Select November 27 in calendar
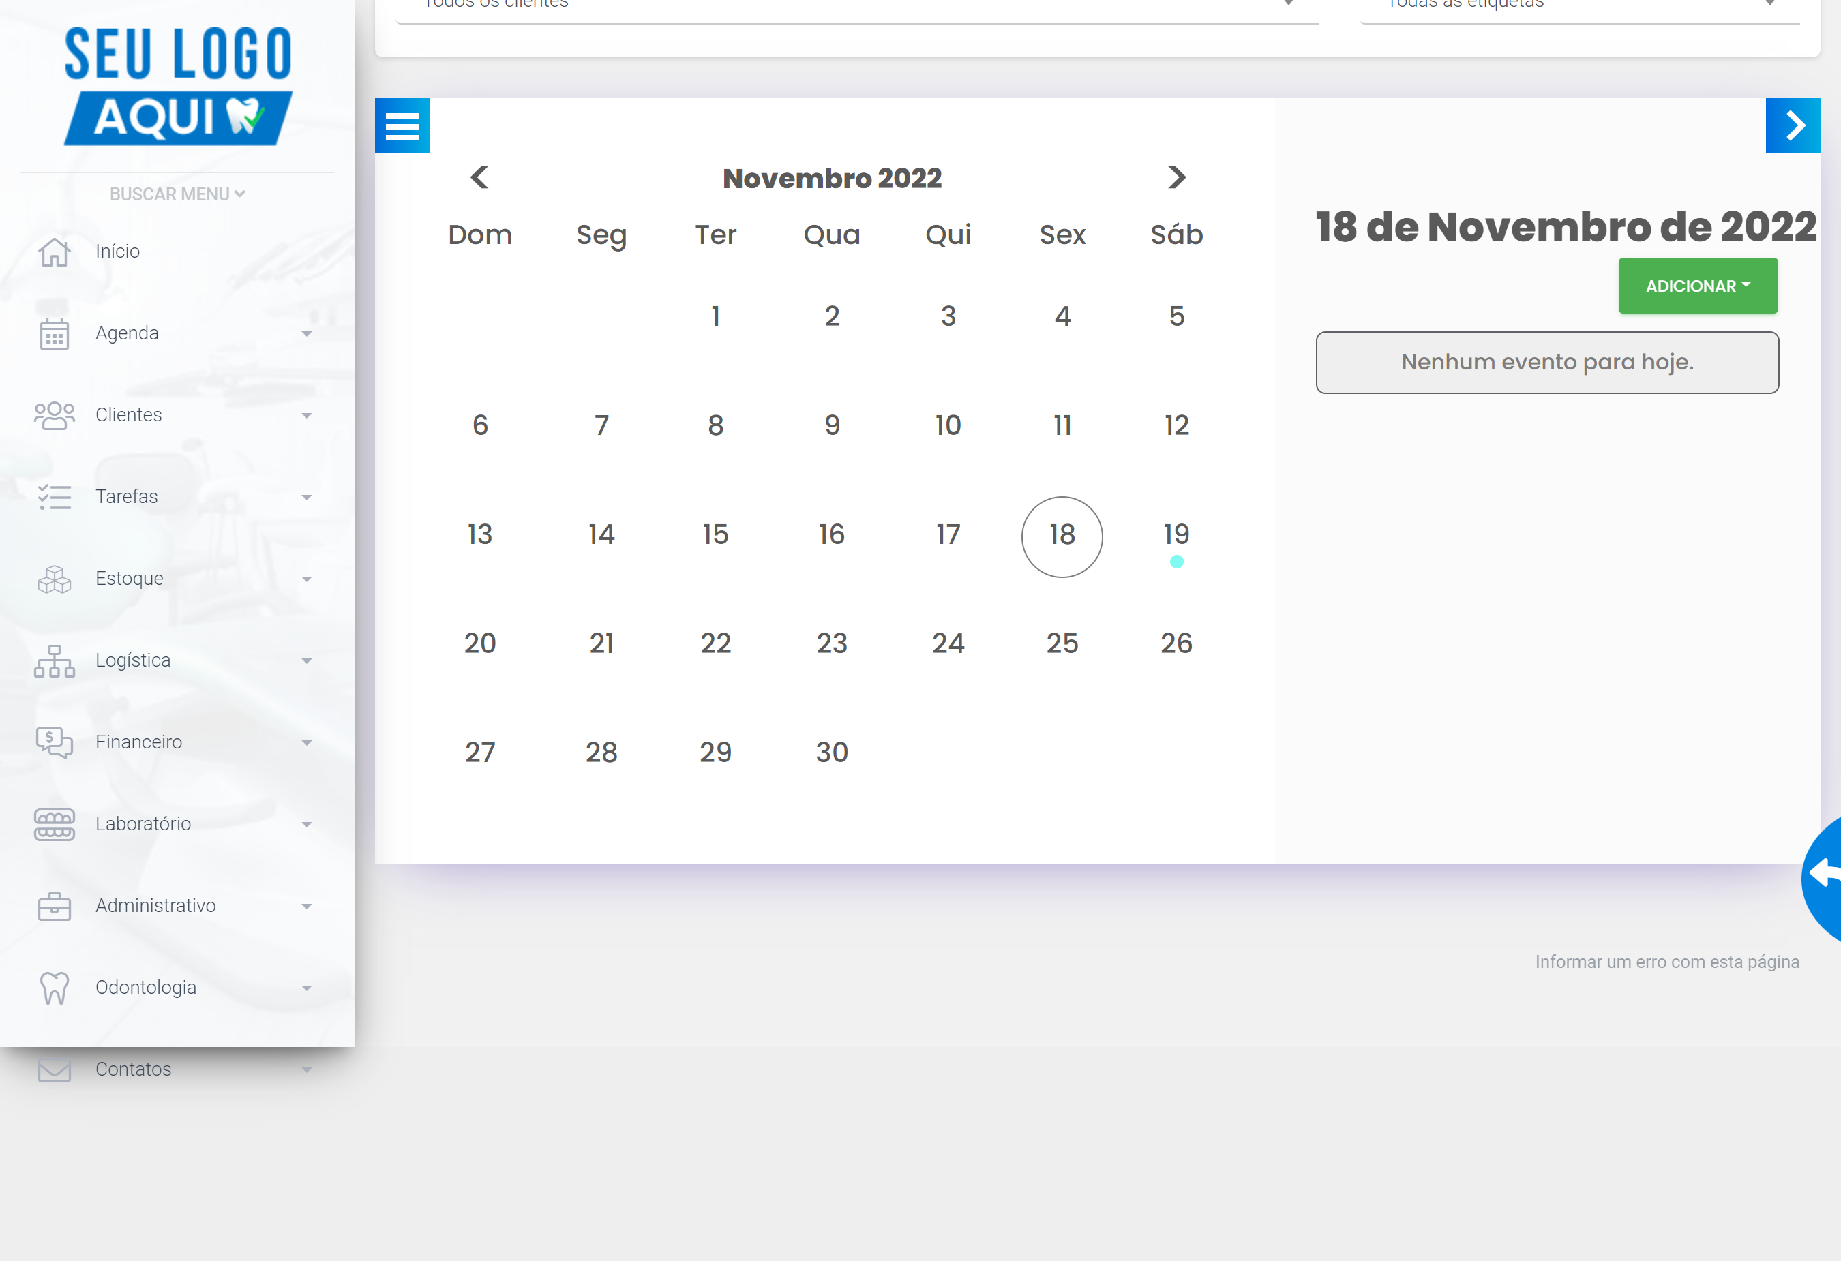1841x1261 pixels. (479, 753)
